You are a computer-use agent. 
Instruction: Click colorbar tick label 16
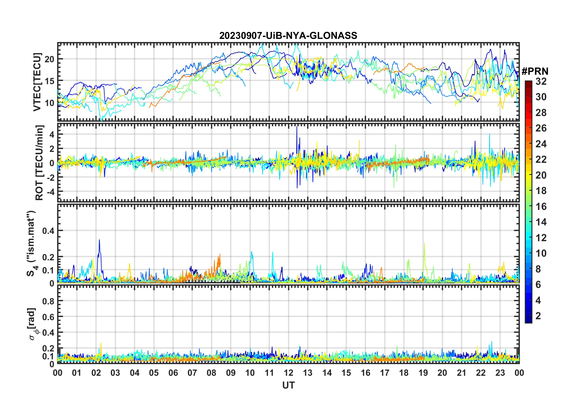click(541, 207)
